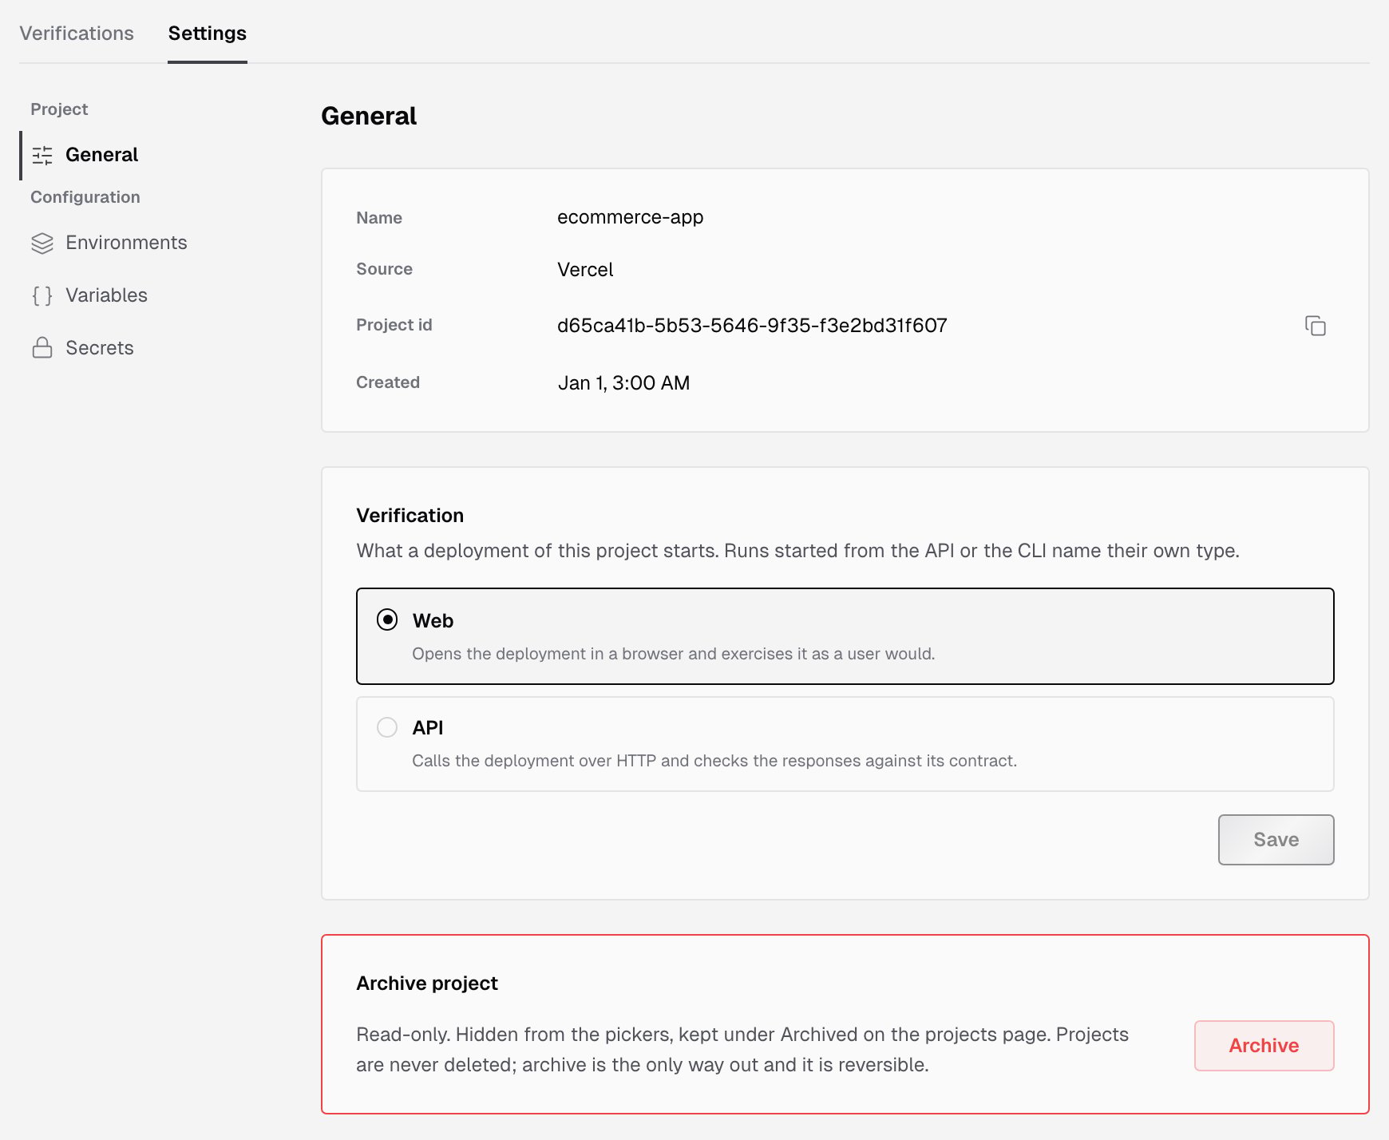Open General in the sidebar
1389x1140 pixels.
(101, 155)
